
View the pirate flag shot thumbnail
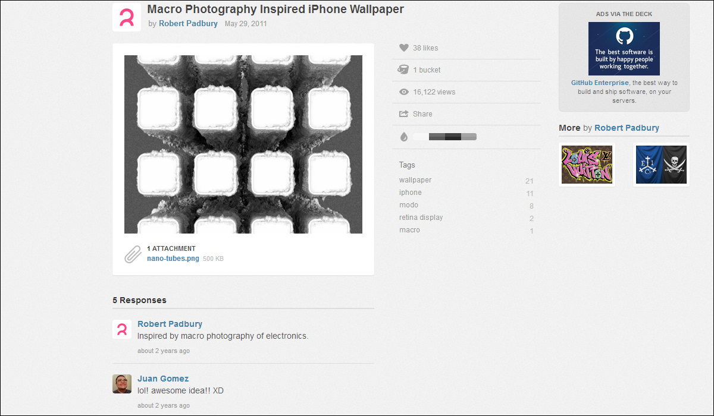(661, 165)
